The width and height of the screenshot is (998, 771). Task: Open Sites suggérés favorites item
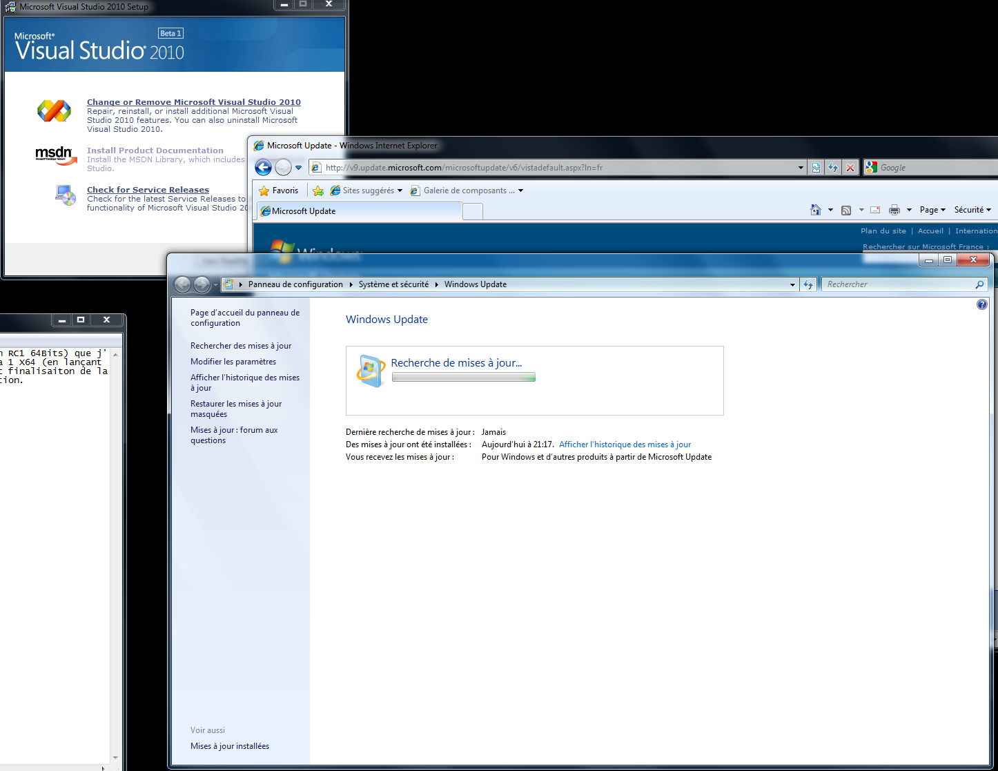pos(366,191)
